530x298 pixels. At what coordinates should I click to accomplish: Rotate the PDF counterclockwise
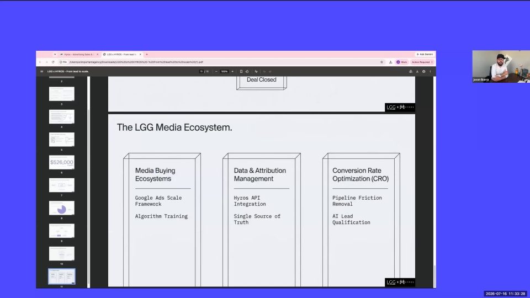click(247, 71)
